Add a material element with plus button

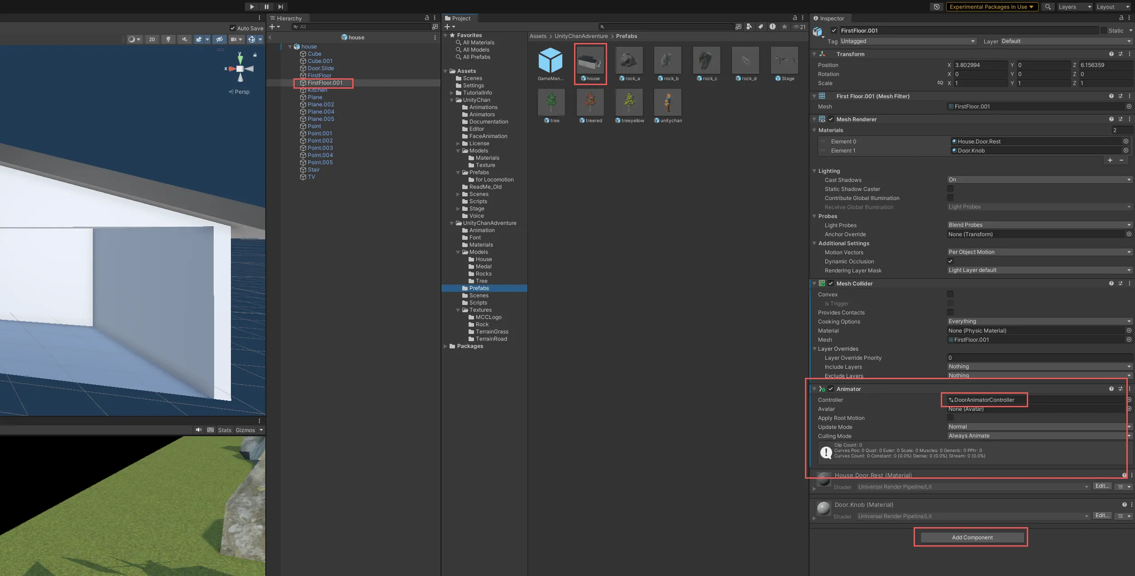pyautogui.click(x=1110, y=160)
